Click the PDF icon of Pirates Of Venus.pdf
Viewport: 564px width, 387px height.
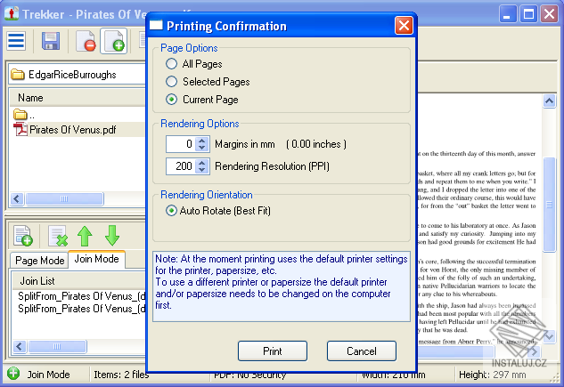(x=20, y=130)
